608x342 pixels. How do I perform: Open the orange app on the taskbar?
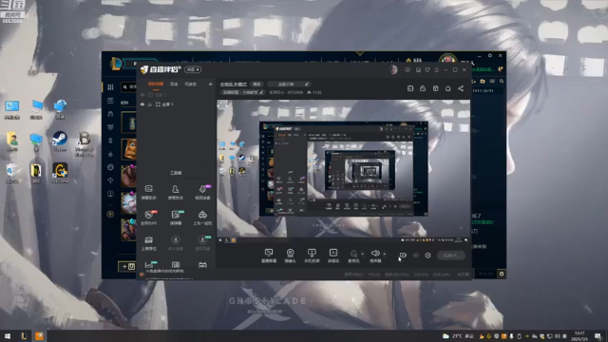[39, 335]
